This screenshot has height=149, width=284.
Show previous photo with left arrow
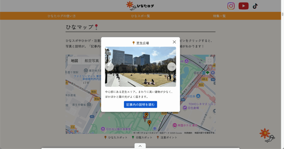pos(109,67)
